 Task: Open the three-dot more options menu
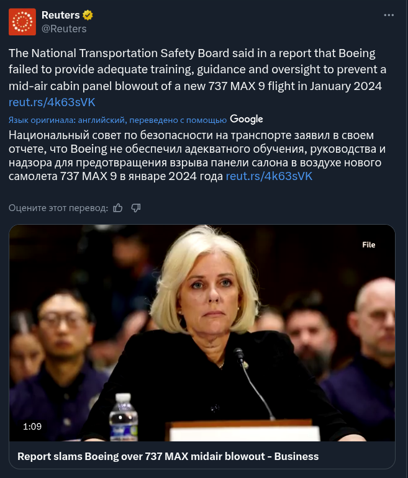tap(389, 15)
